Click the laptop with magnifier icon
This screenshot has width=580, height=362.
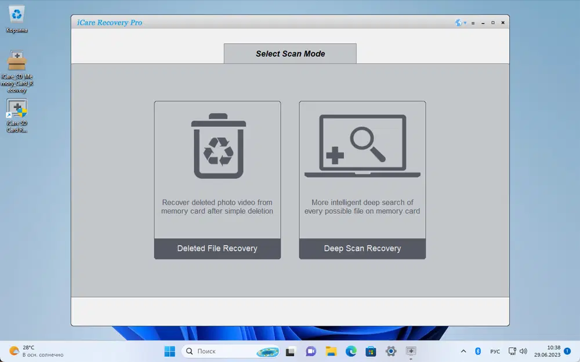(362, 146)
